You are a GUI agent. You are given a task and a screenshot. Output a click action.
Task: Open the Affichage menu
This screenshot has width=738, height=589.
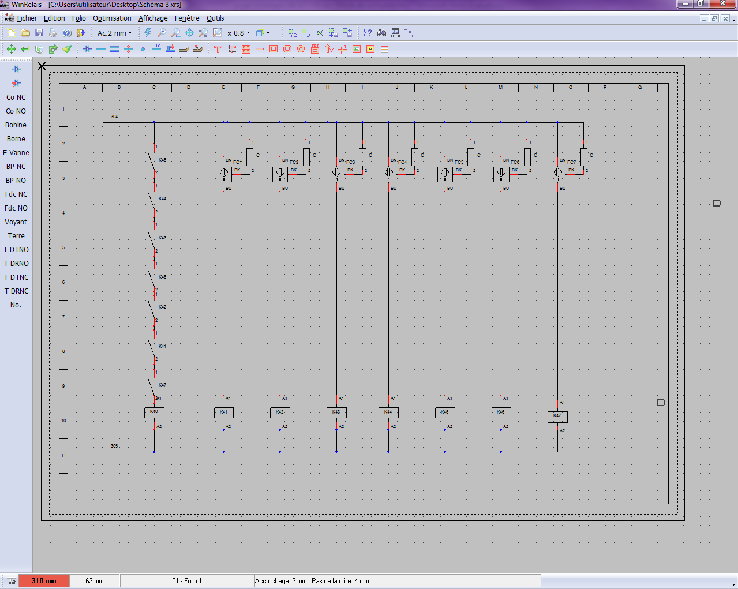click(x=153, y=18)
